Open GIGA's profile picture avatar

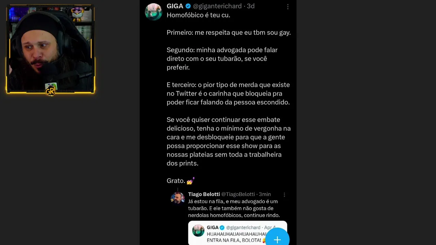tap(154, 12)
